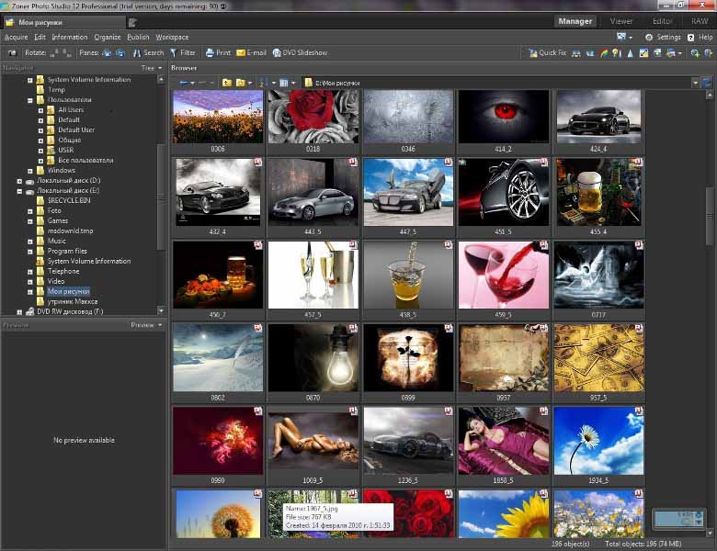Viewport: 717px width, 551px height.
Task: Select the red eye thumbnail 414_2
Action: 503,117
